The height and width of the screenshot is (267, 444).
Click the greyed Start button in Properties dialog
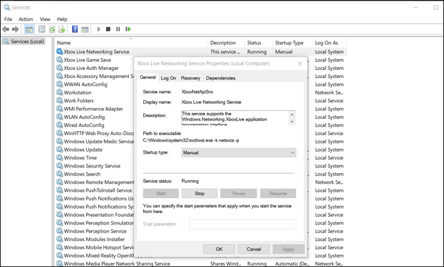pyautogui.click(x=161, y=193)
